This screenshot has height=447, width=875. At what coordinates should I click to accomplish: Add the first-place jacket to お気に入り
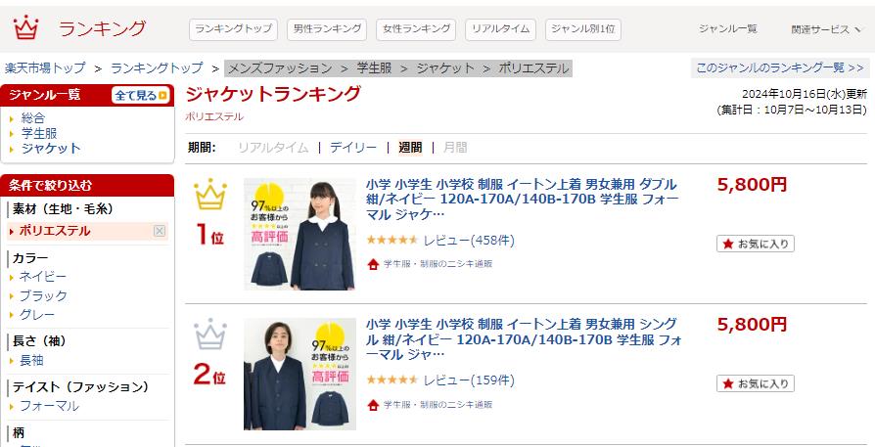[756, 244]
